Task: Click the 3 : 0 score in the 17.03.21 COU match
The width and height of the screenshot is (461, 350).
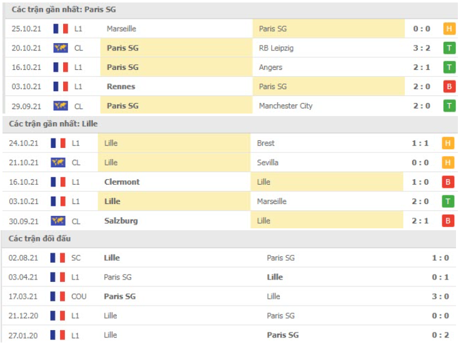Action: 440,296
